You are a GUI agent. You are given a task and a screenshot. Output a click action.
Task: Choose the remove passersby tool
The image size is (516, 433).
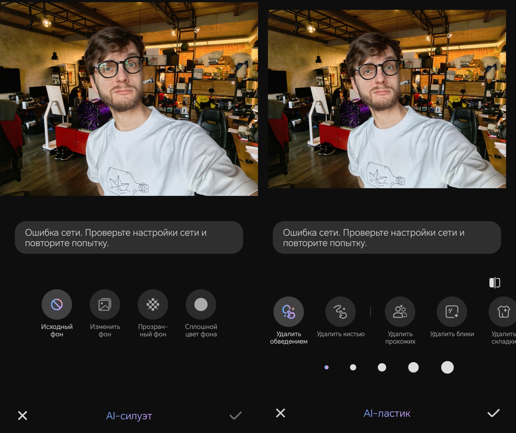(x=400, y=312)
